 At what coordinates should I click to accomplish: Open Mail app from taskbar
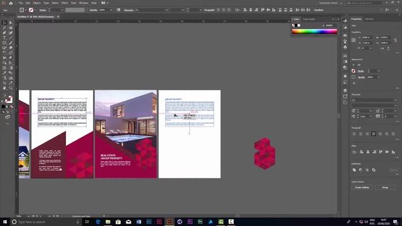click(x=128, y=222)
